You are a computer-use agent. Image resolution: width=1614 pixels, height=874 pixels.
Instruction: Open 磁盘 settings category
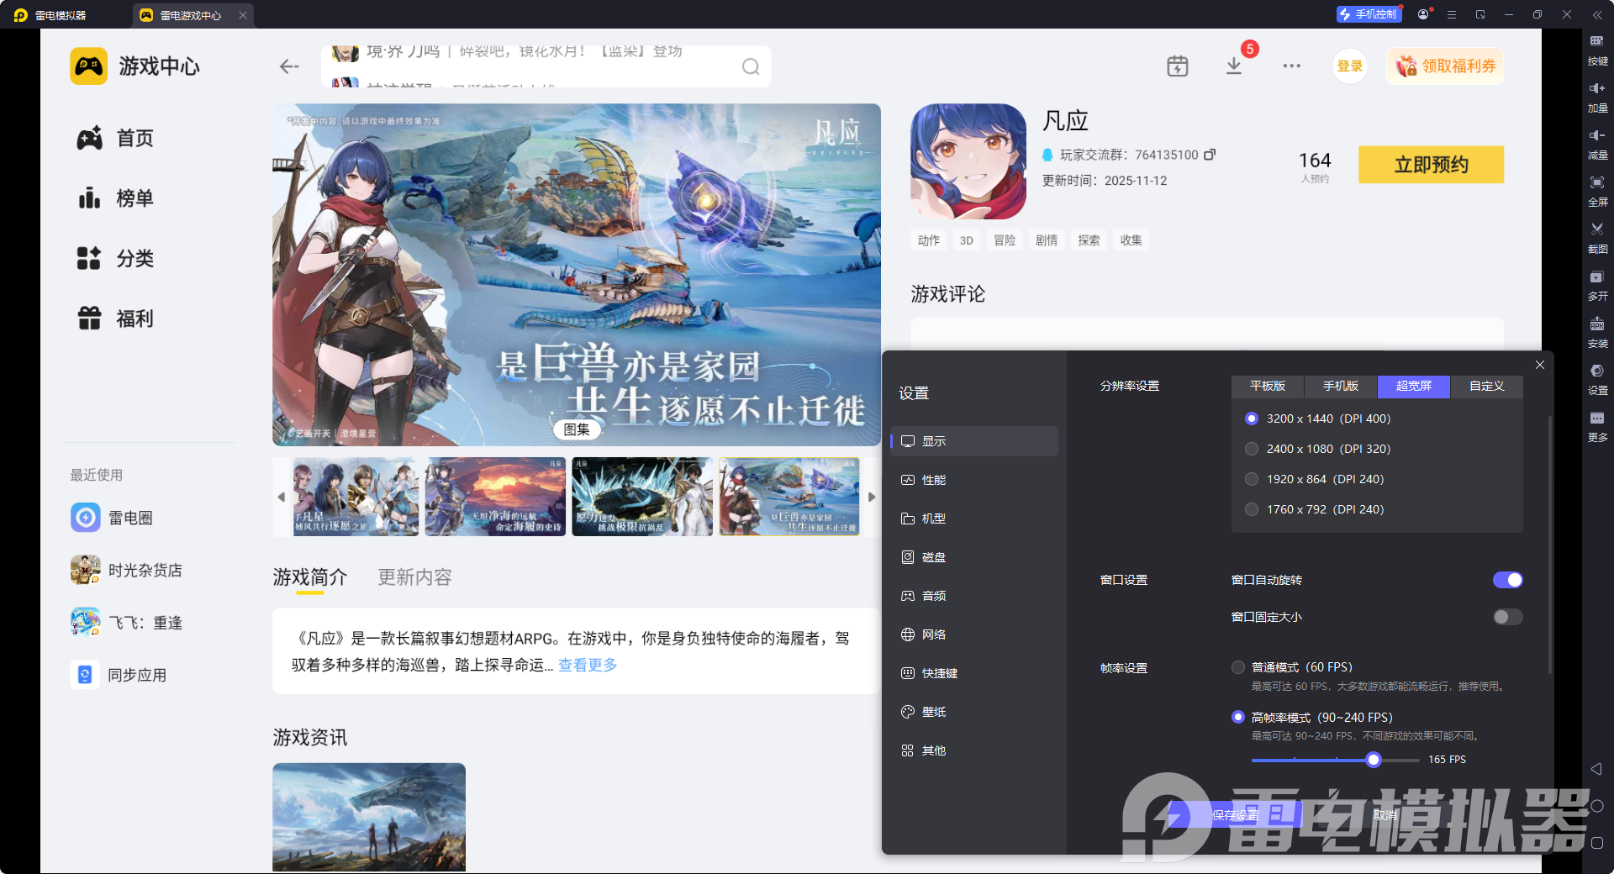pyautogui.click(x=974, y=557)
